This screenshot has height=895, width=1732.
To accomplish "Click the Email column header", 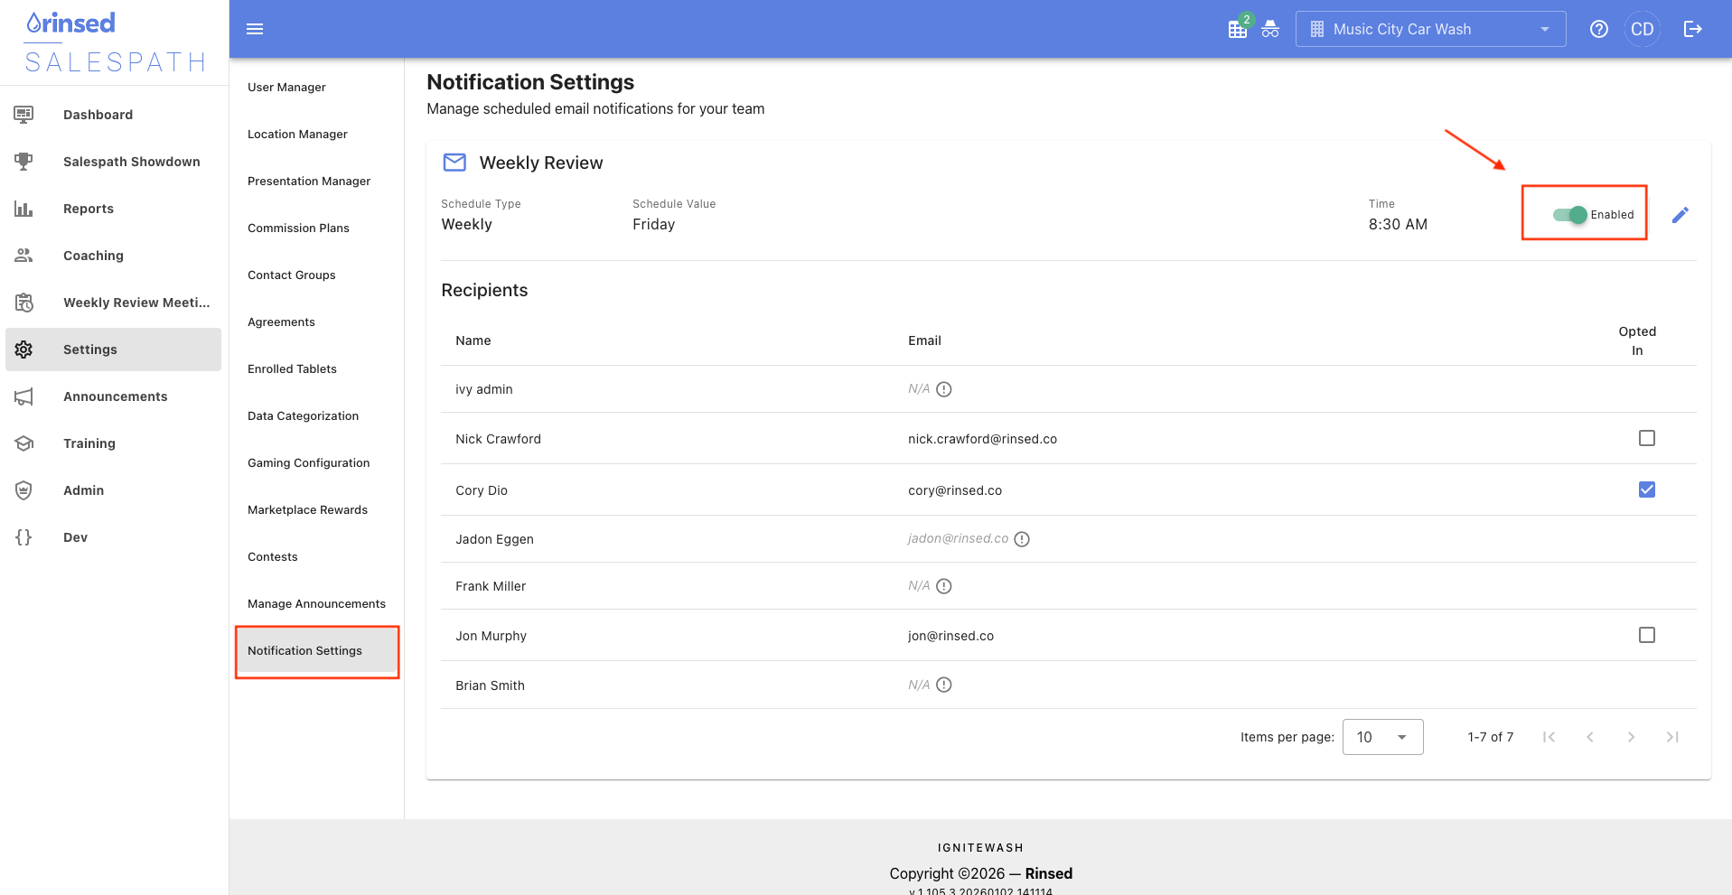I will tap(924, 340).
